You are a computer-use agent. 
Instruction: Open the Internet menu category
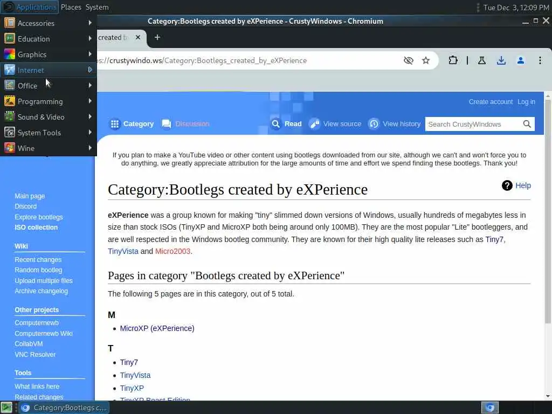tap(49, 70)
